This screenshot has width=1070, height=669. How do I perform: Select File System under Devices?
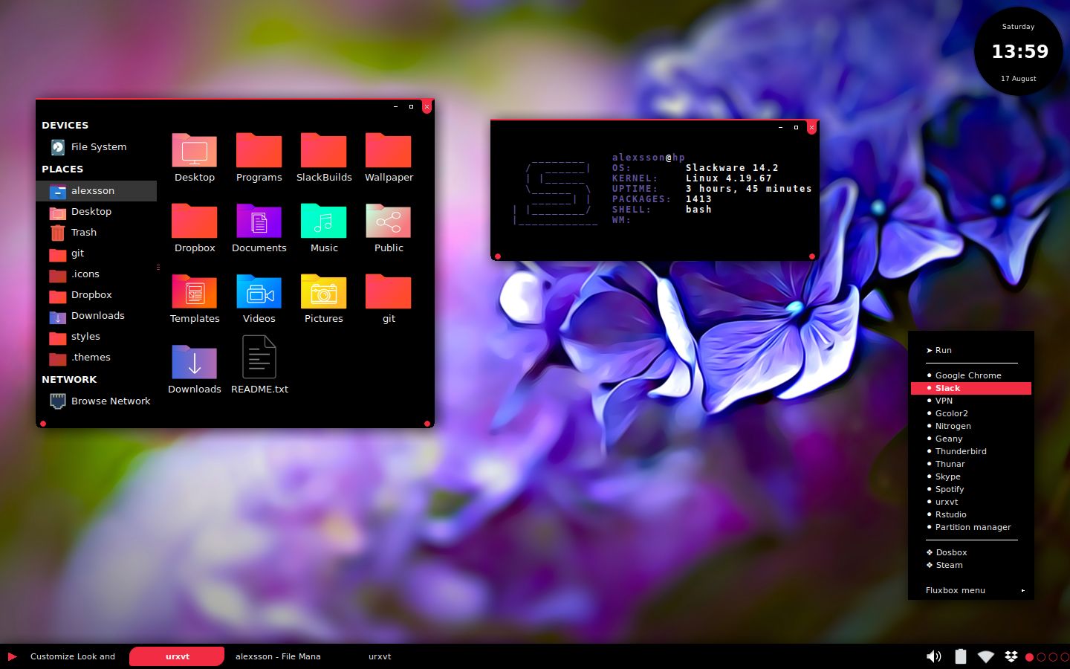(97, 147)
